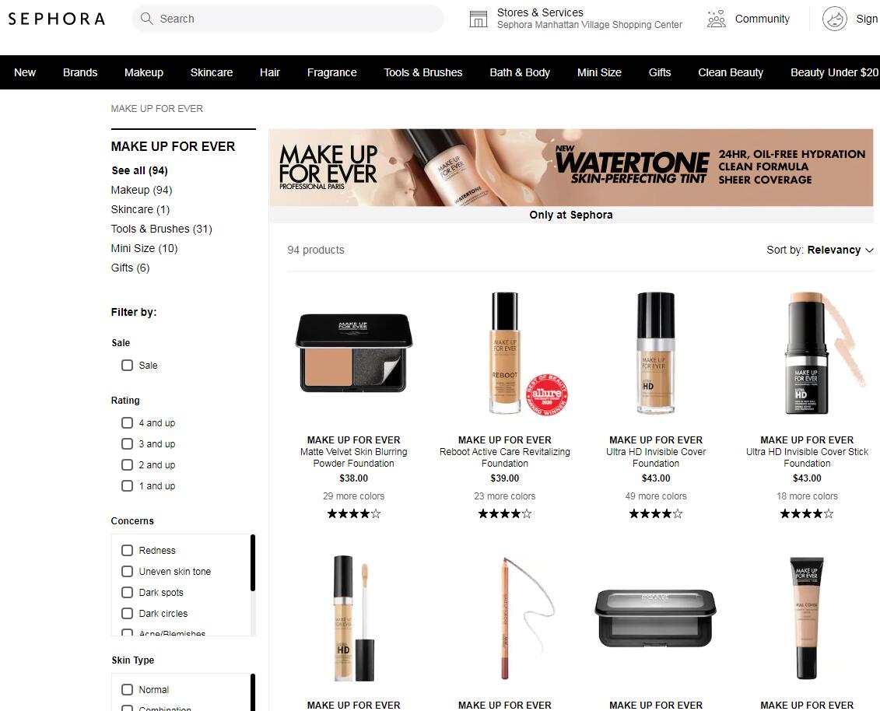
Task: Open the Gifts navigation menu
Action: tap(660, 72)
